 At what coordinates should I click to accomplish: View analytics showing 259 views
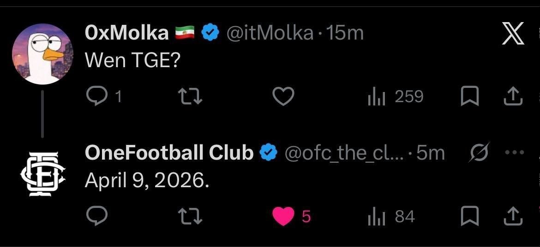395,97
